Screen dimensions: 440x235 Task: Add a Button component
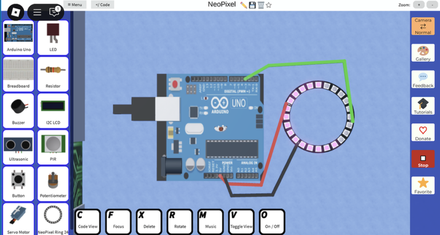[x=18, y=183]
